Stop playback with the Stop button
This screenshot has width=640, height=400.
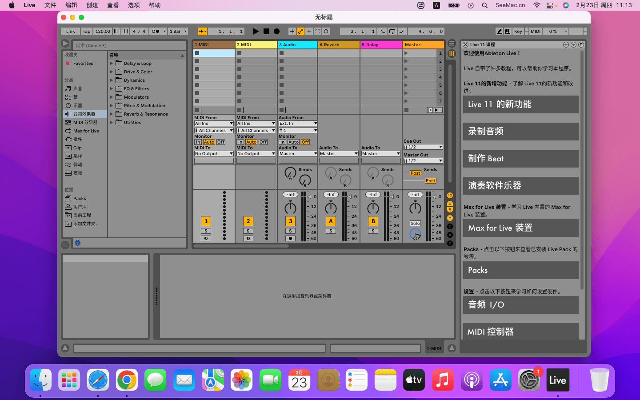266,31
